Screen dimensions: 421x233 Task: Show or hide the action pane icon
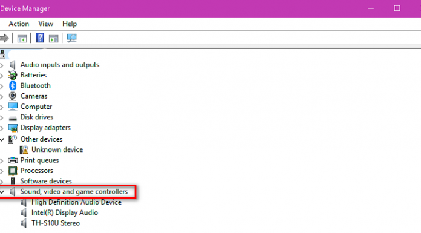click(x=53, y=39)
